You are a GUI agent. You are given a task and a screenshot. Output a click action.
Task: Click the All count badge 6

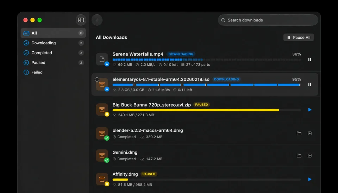[81, 33]
